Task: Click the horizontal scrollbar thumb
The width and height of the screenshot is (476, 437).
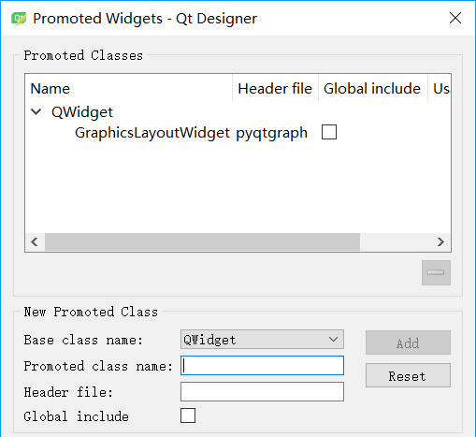Action: [x=202, y=241]
